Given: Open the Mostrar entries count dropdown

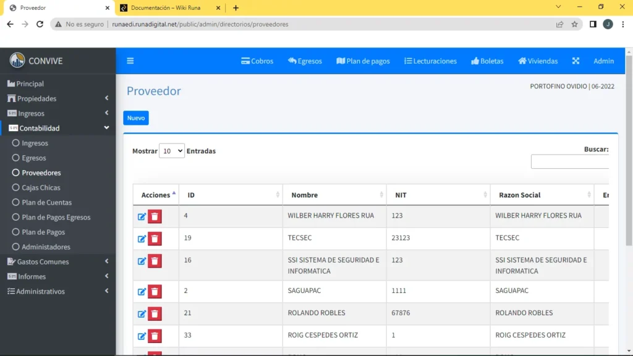Looking at the screenshot, I should point(171,151).
